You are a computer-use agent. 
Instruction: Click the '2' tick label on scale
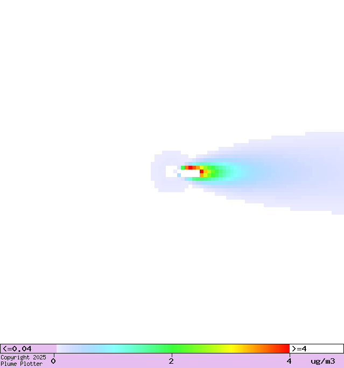[x=171, y=361]
